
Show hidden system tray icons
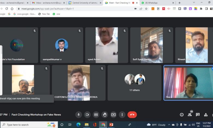click(169, 125)
